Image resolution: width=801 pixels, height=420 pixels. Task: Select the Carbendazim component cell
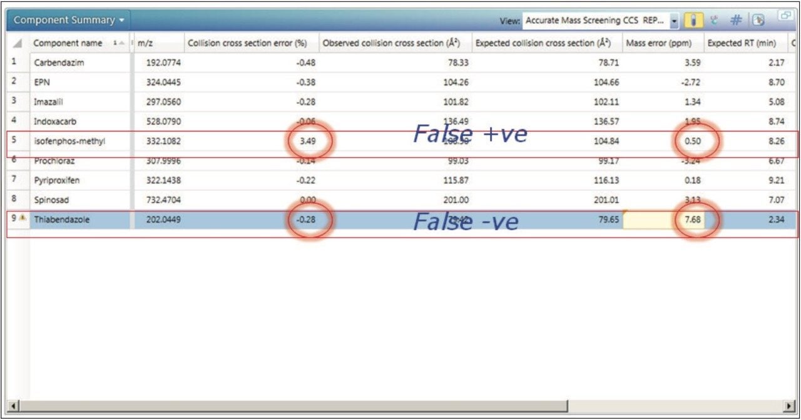[59, 63]
